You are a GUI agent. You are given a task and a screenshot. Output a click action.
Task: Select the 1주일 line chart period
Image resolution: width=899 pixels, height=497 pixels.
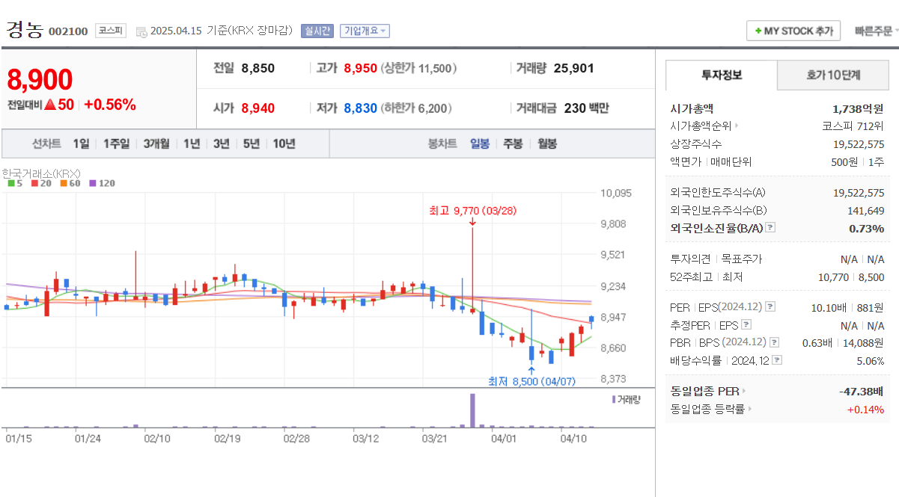coord(116,143)
